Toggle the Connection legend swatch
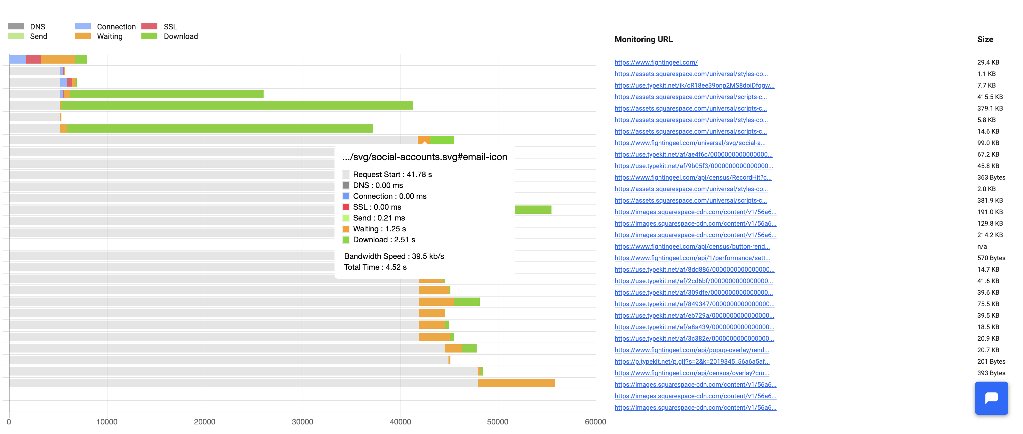1023x434 pixels. 83,26
